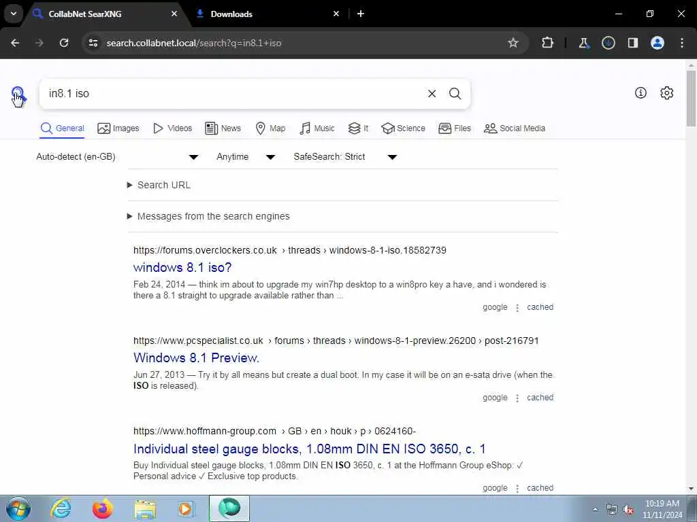
Task: Open the profile avatar icon
Action: coord(658,43)
